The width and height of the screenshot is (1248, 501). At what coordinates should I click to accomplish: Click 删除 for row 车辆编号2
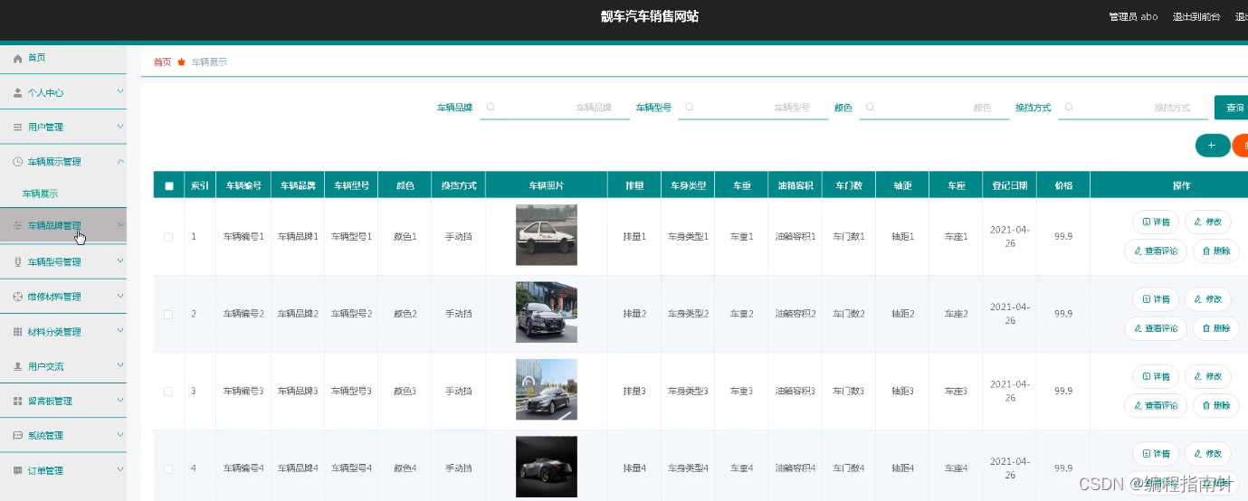(x=1216, y=328)
